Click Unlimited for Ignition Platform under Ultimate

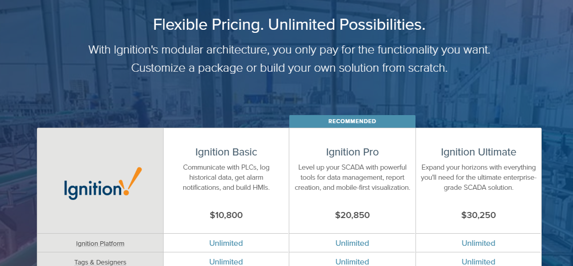(x=479, y=243)
